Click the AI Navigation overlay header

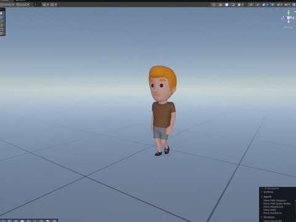click(x=272, y=189)
